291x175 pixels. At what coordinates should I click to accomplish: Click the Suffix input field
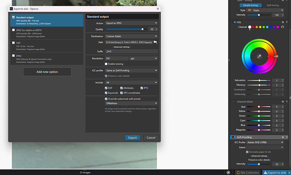pos(132,51)
